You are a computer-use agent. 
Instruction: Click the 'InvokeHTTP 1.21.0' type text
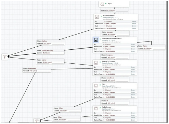pyautogui.click(x=109, y=40)
